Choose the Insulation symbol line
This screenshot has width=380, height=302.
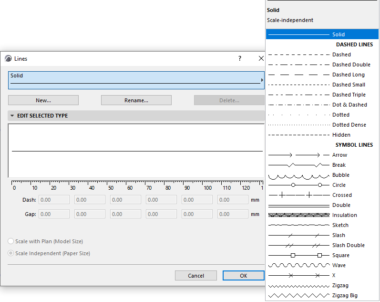click(322, 215)
